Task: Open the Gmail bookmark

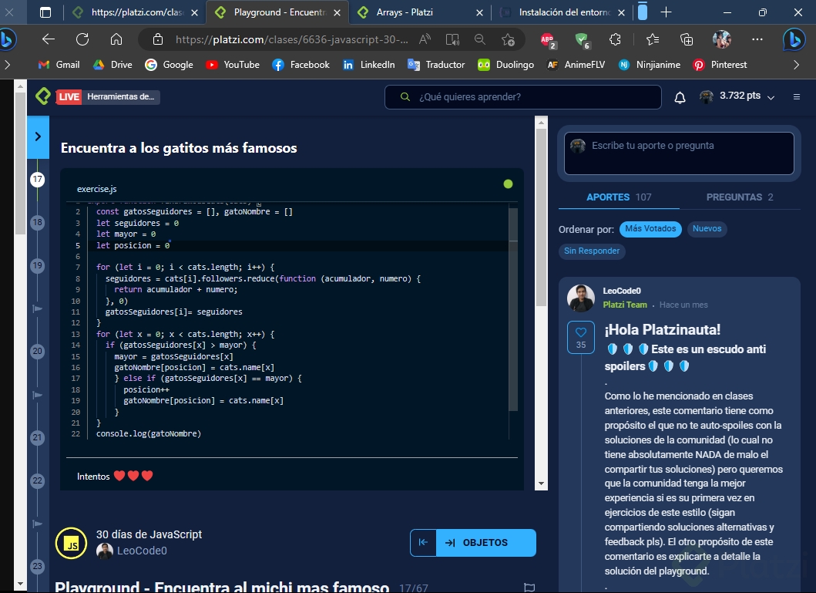Action: 59,65
